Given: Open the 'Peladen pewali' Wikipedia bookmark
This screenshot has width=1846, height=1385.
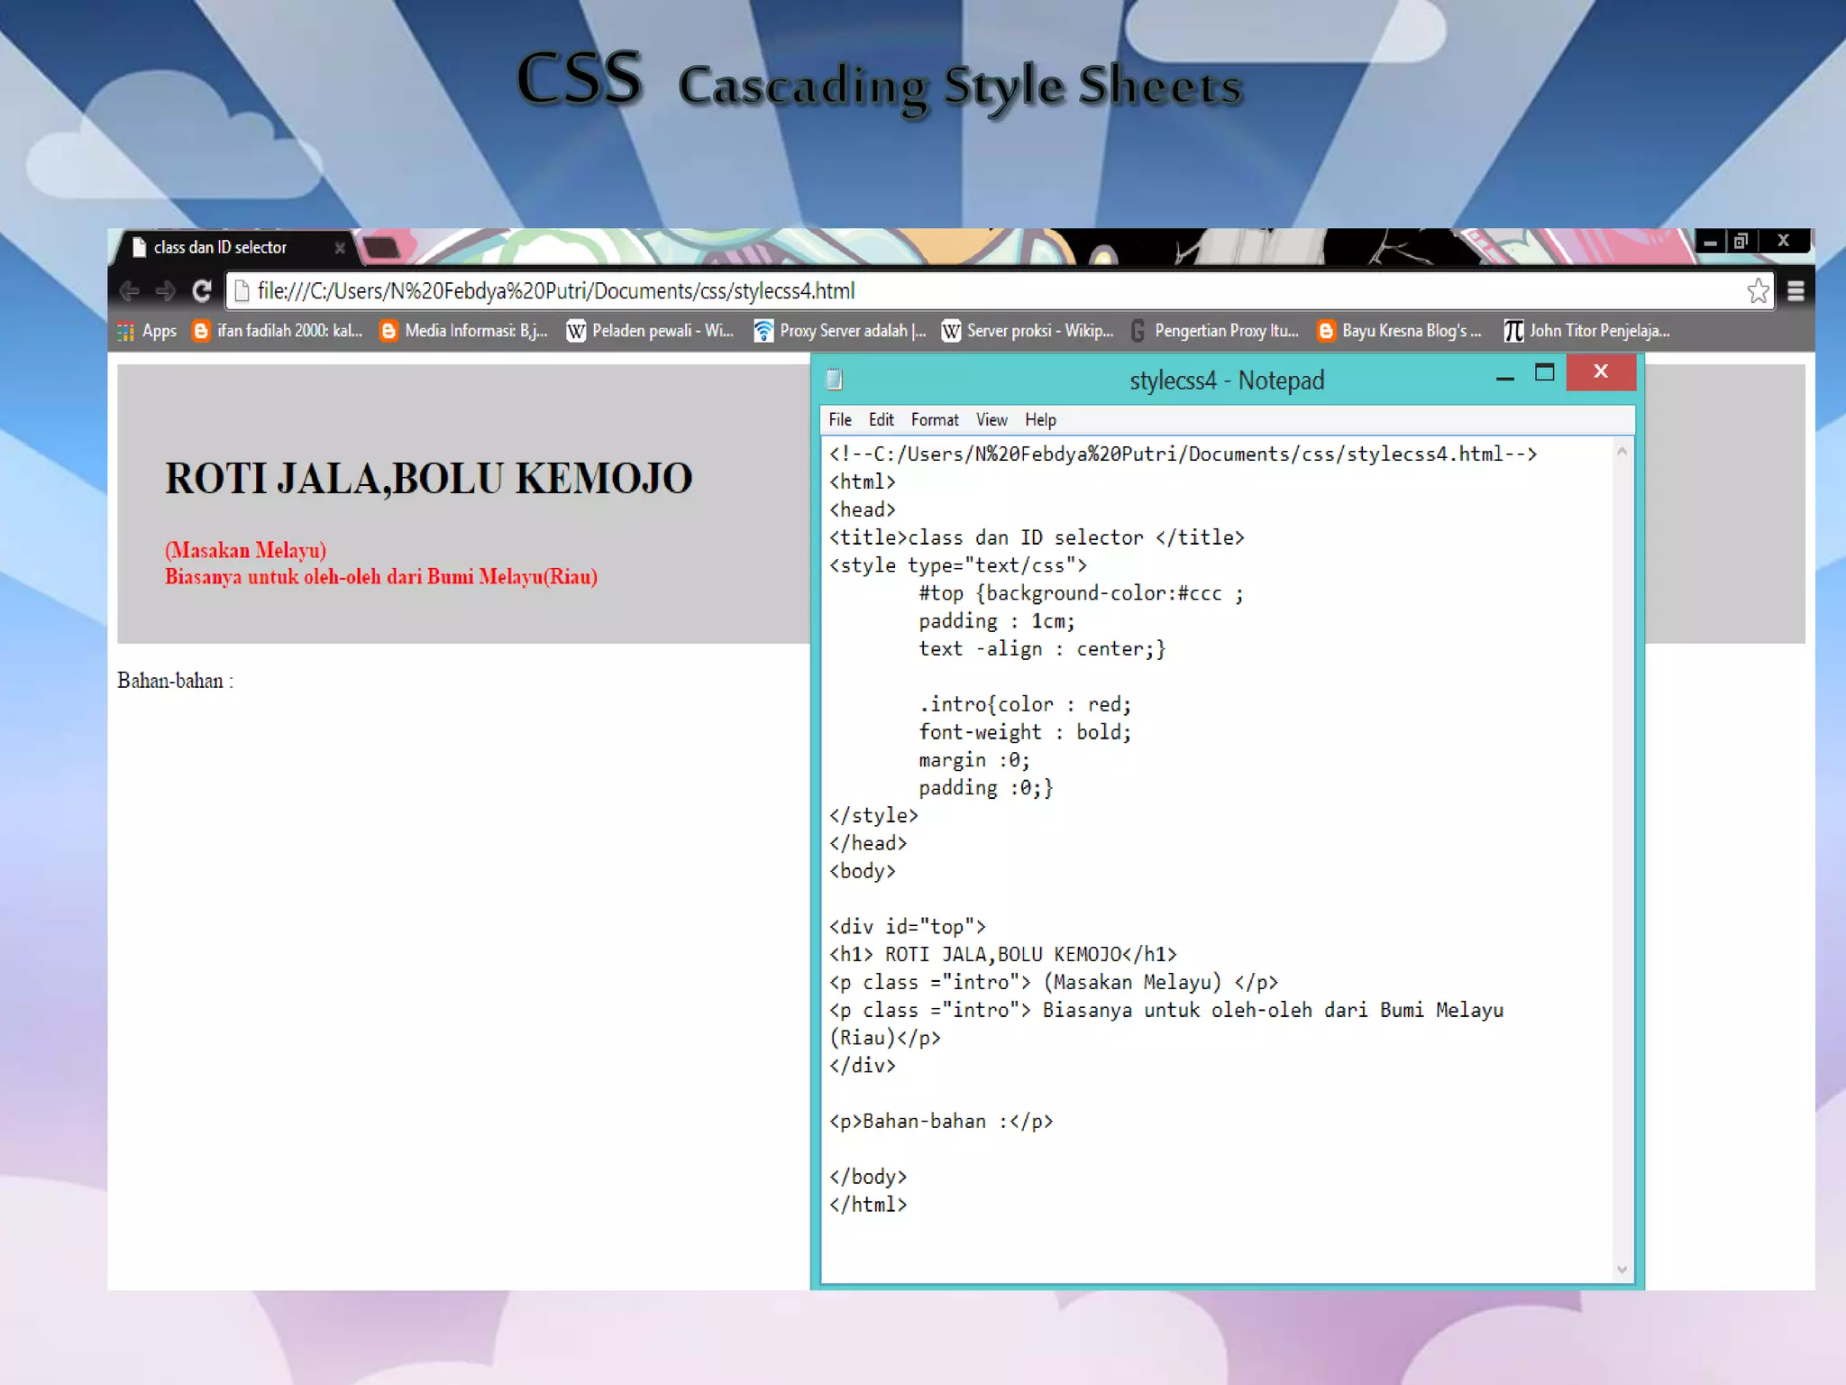Looking at the screenshot, I should 650,331.
